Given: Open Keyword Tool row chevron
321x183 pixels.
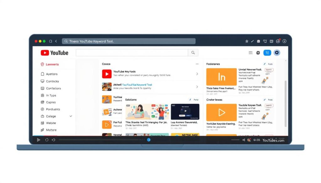Looking at the screenshot, I should pyautogui.click(x=197, y=87).
